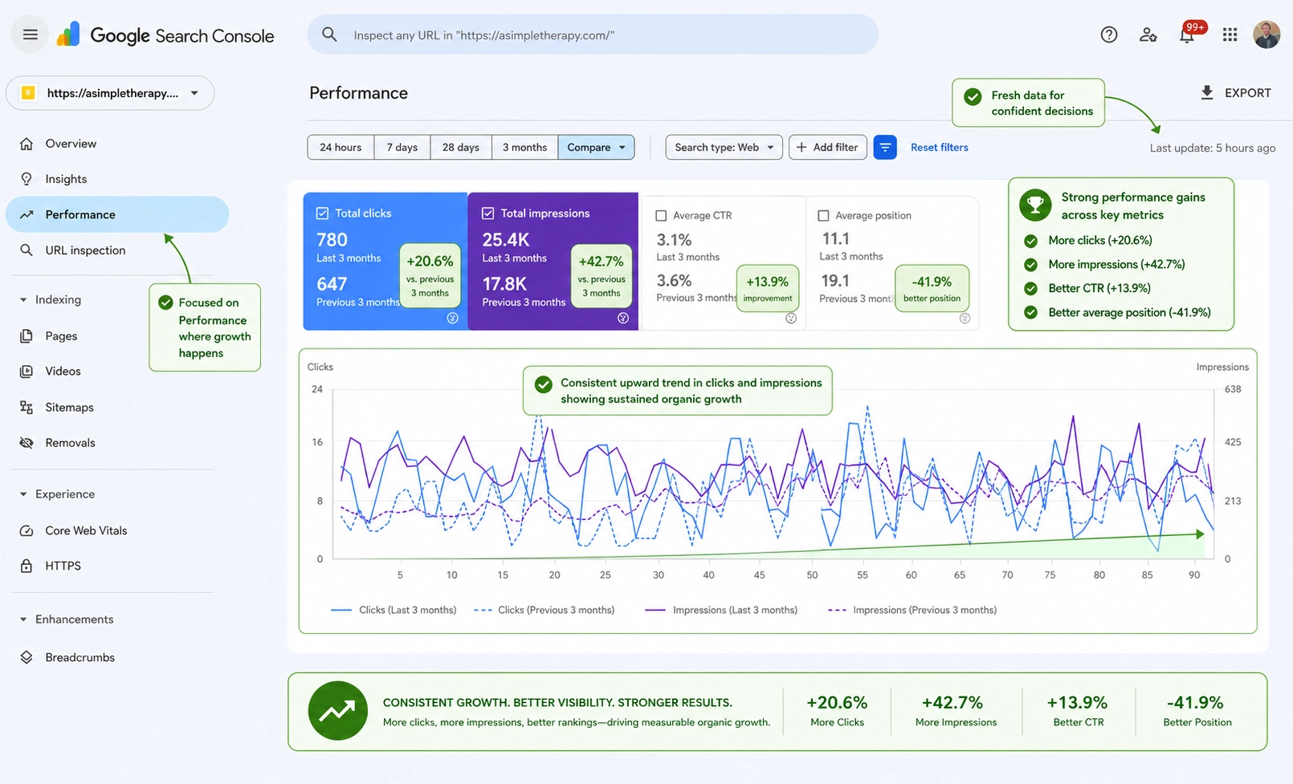Enable the Average position checkbox
This screenshot has width=1293, height=784.
pyautogui.click(x=823, y=216)
